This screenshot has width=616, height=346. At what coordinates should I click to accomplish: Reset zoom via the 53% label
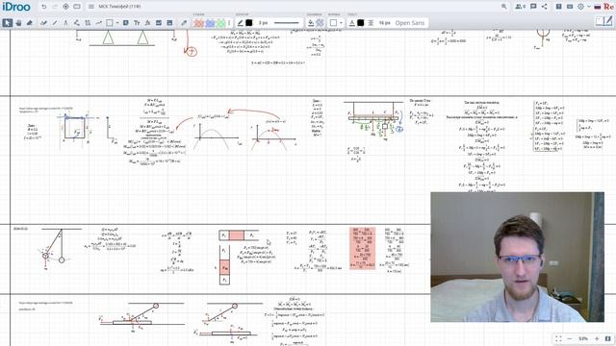[x=583, y=338]
